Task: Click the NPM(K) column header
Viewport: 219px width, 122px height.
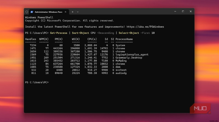Action: [x=44, y=39]
